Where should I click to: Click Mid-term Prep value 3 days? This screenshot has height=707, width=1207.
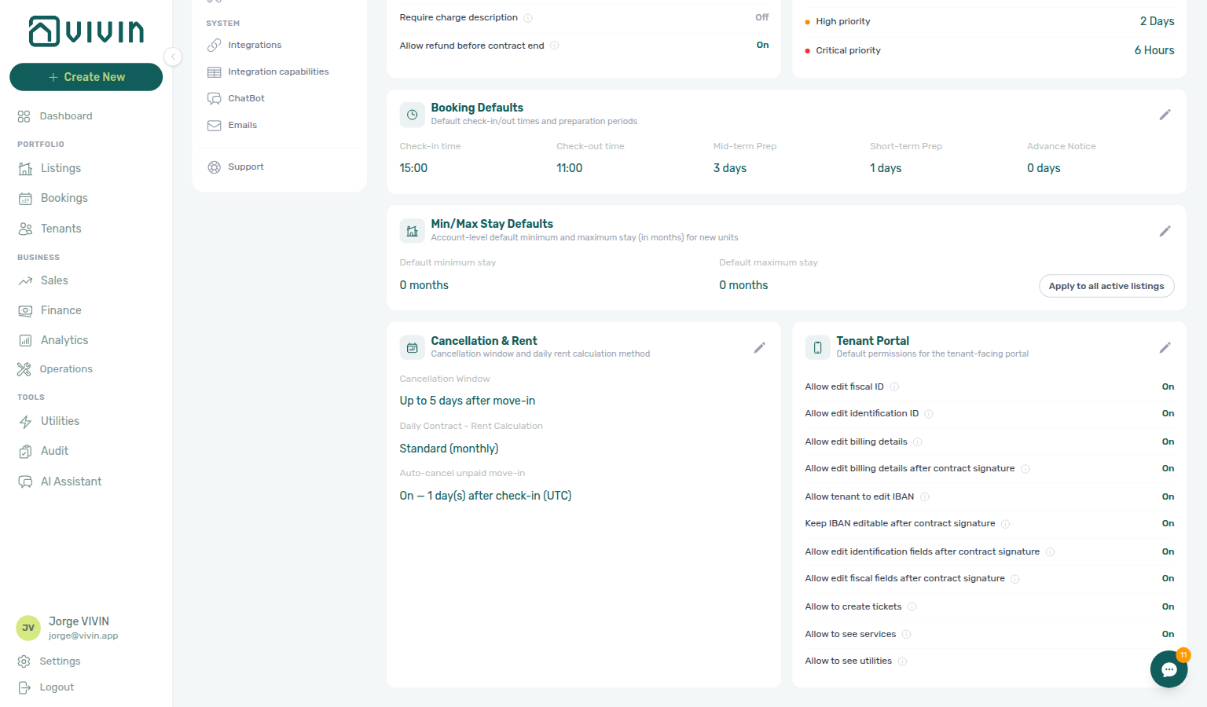pos(730,168)
